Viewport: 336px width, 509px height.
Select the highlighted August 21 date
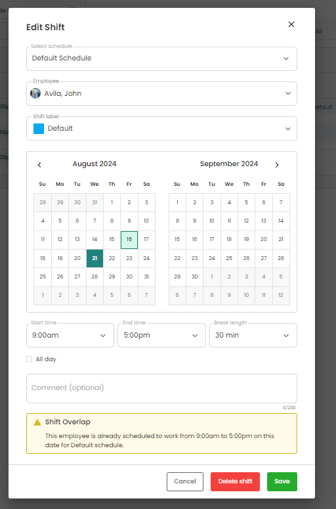(x=94, y=258)
